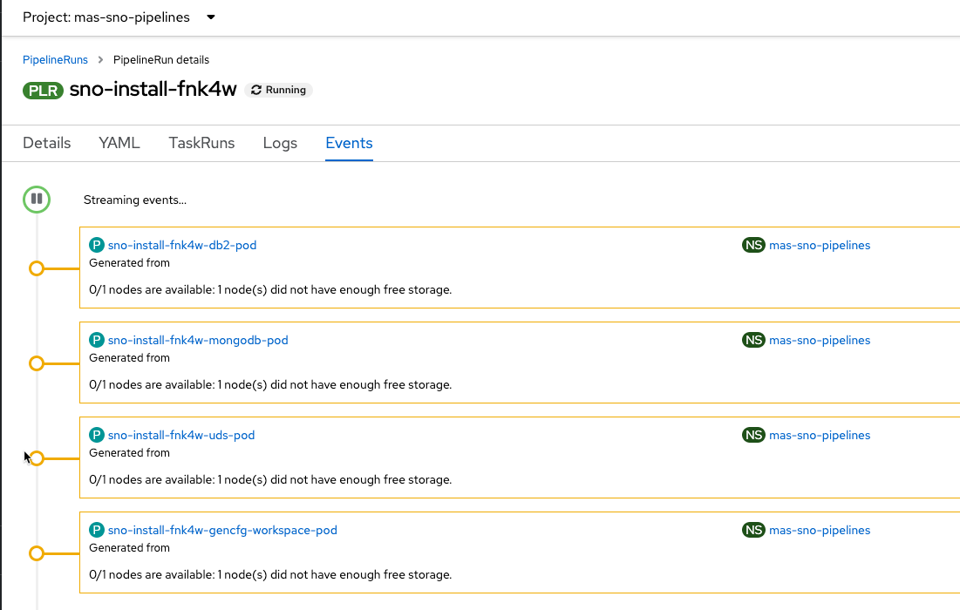Click the pod icon beside uds-pod
This screenshot has width=960, height=610.
click(97, 436)
